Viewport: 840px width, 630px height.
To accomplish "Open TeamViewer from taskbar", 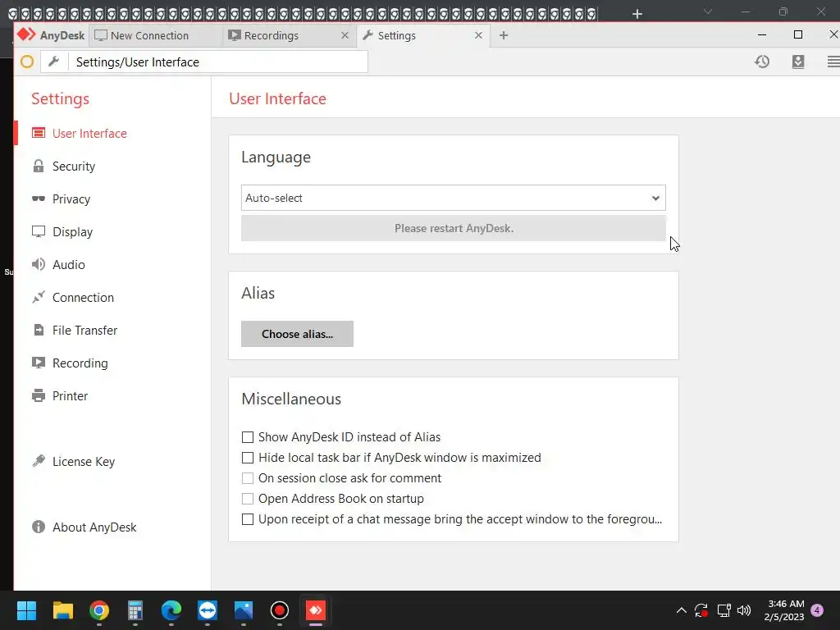I will tap(208, 610).
